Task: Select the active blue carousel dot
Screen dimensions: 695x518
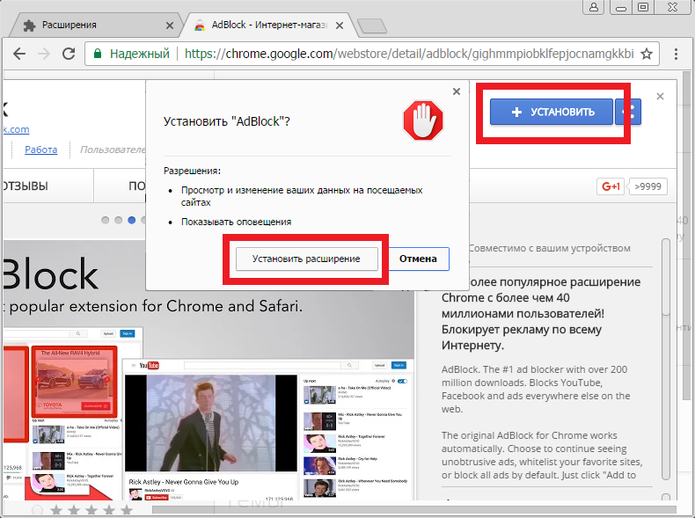Action: [x=132, y=220]
